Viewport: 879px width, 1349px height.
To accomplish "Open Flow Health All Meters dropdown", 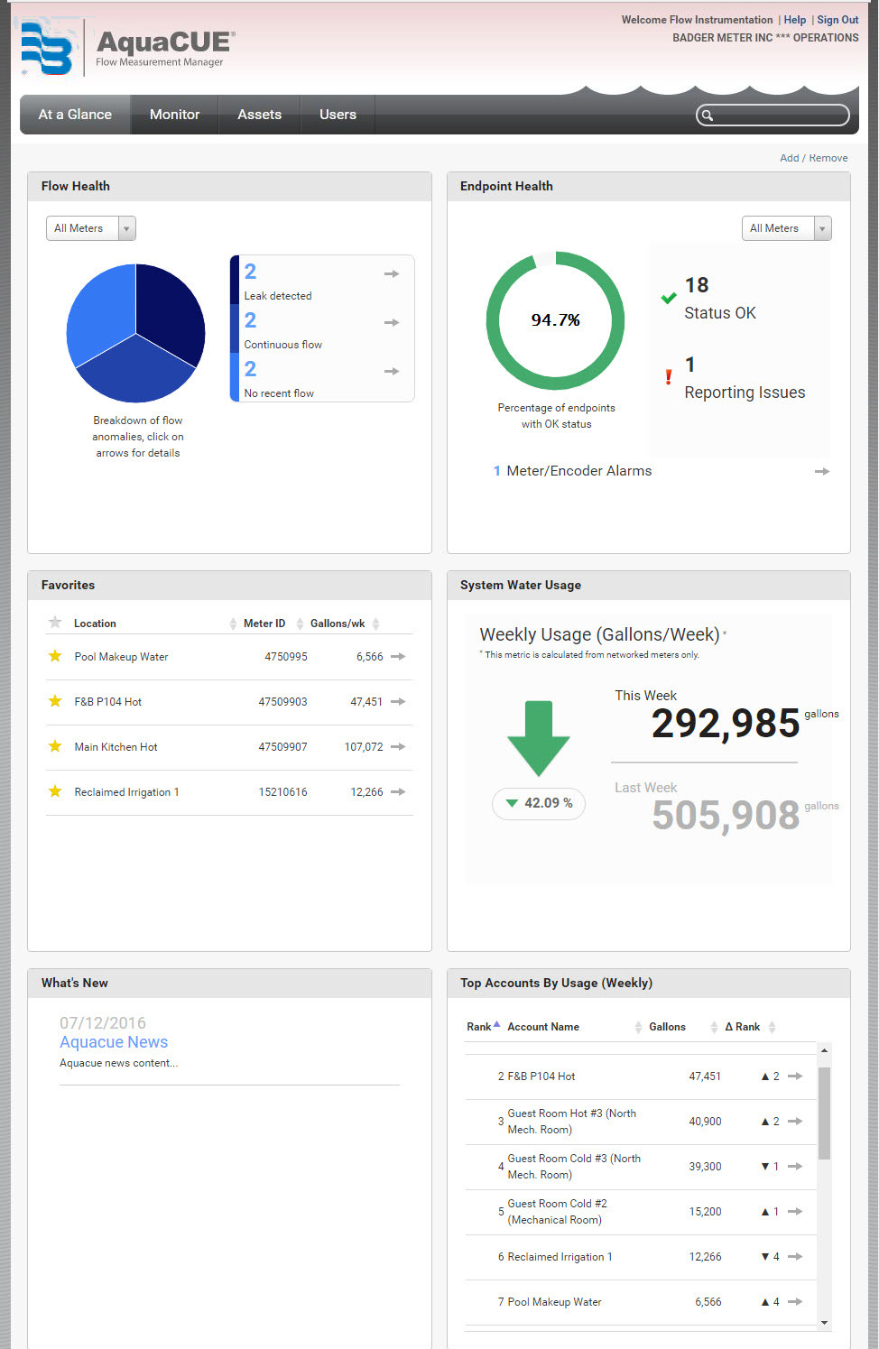I will pos(91,228).
